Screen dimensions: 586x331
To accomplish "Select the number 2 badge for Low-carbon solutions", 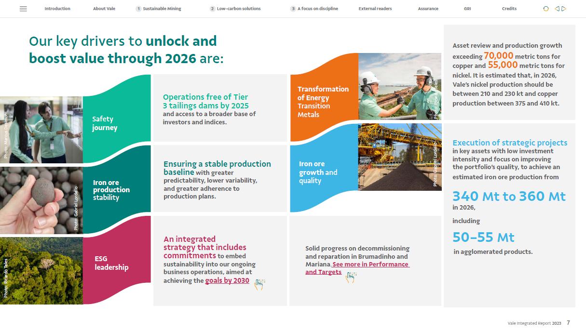I will (x=212, y=9).
